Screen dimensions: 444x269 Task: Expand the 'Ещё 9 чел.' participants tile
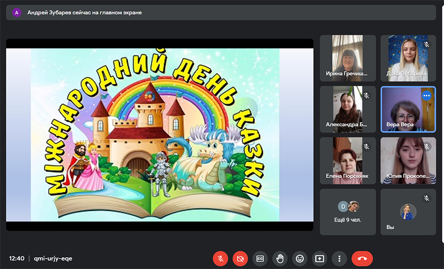[x=348, y=212]
